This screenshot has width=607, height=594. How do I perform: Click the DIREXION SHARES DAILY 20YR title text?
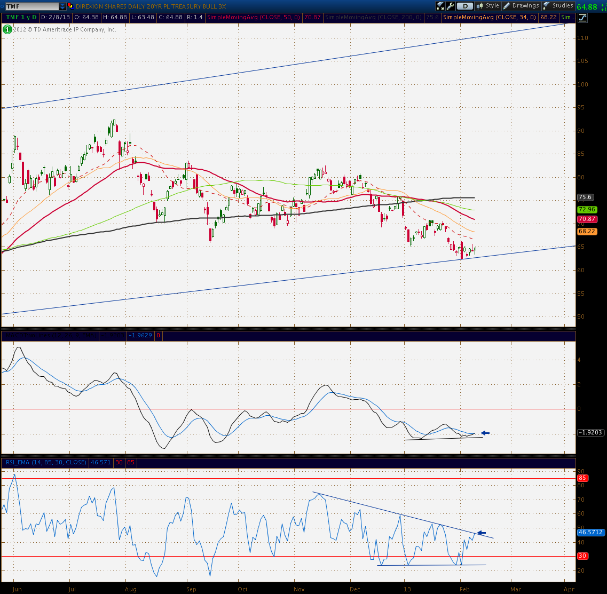click(x=151, y=6)
